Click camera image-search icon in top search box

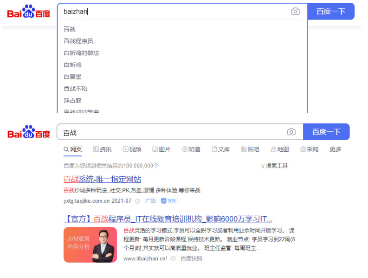pyautogui.click(x=295, y=11)
